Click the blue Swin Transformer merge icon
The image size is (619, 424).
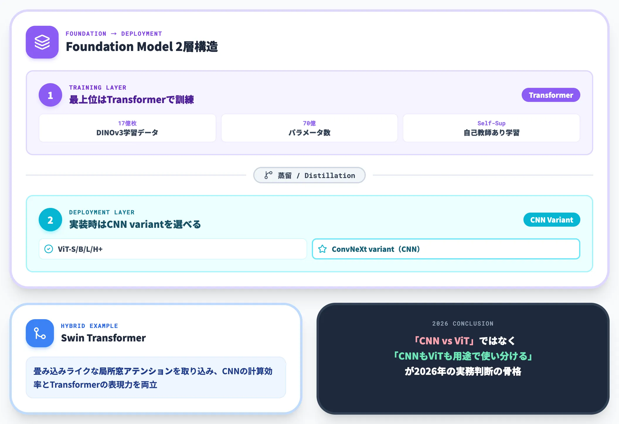40,333
